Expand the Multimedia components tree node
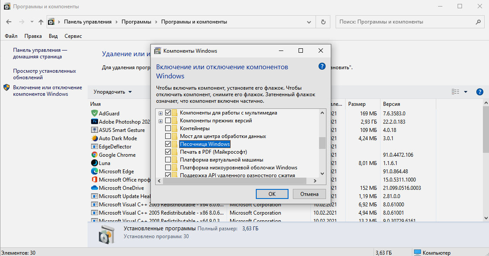The height and width of the screenshot is (256, 489). click(x=160, y=113)
